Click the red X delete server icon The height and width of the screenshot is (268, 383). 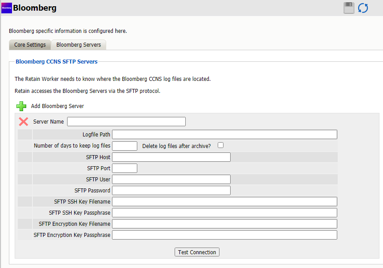24,122
